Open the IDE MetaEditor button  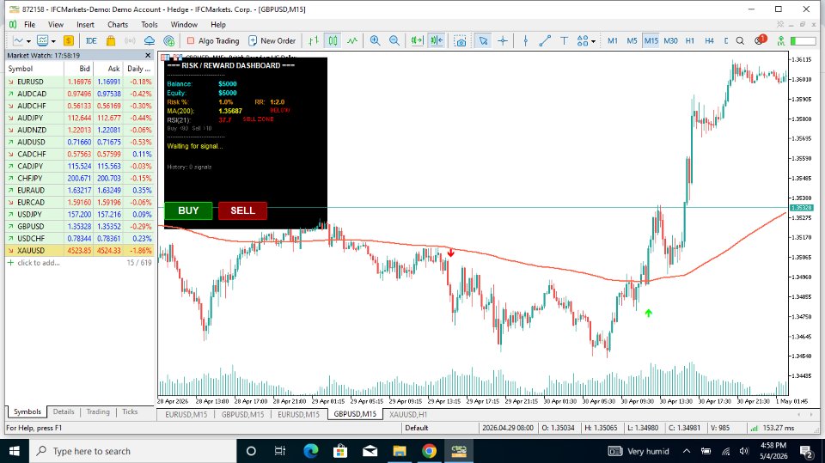coord(91,40)
